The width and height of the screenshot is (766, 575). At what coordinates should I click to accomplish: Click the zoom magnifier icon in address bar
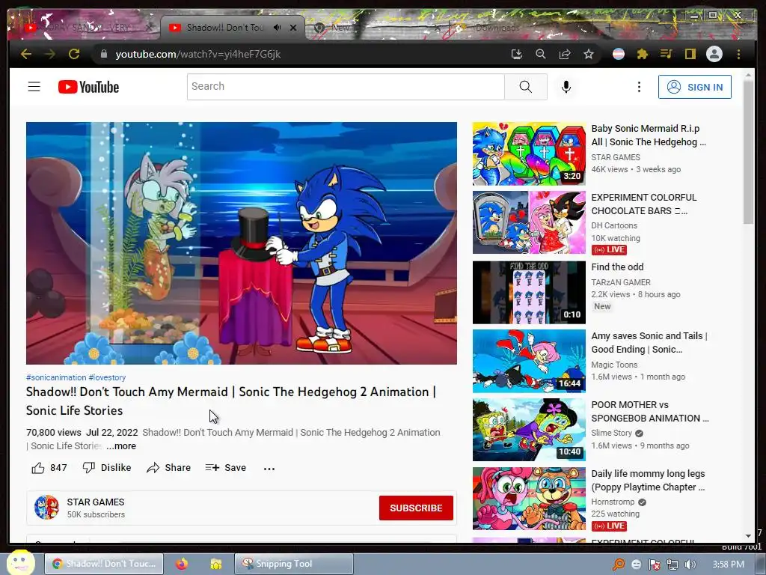(x=540, y=54)
